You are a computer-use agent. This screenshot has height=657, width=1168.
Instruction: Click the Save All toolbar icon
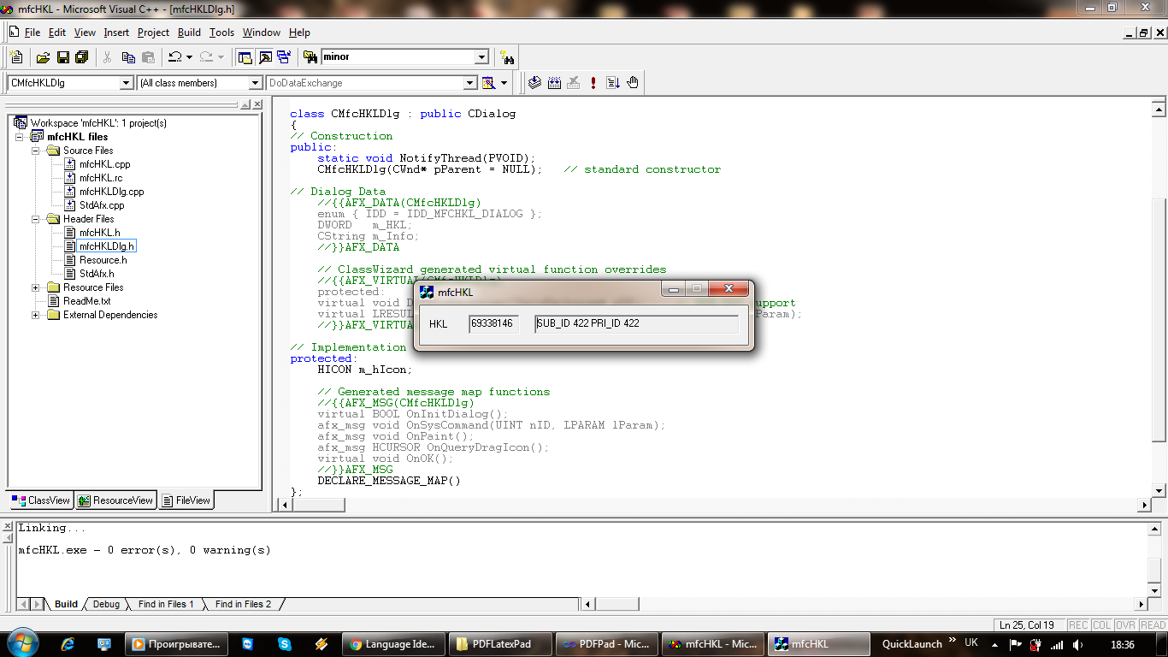[x=82, y=57]
